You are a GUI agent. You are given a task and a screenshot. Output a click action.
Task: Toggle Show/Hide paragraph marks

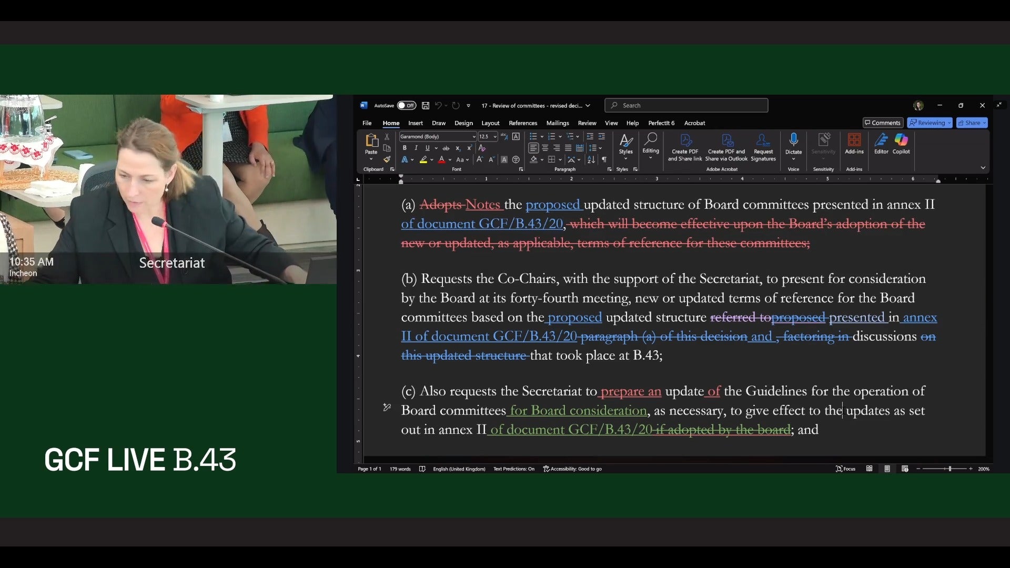(604, 159)
